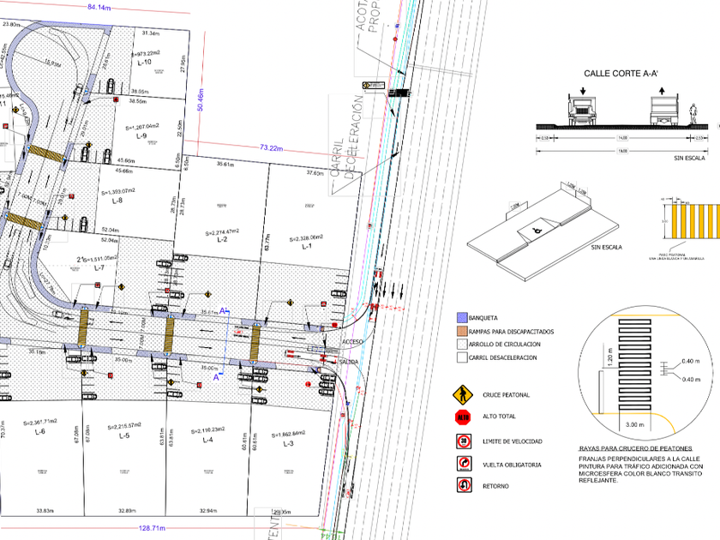The width and height of the screenshot is (720, 540).
Task: Select lot label L-9
Action: click(141, 136)
